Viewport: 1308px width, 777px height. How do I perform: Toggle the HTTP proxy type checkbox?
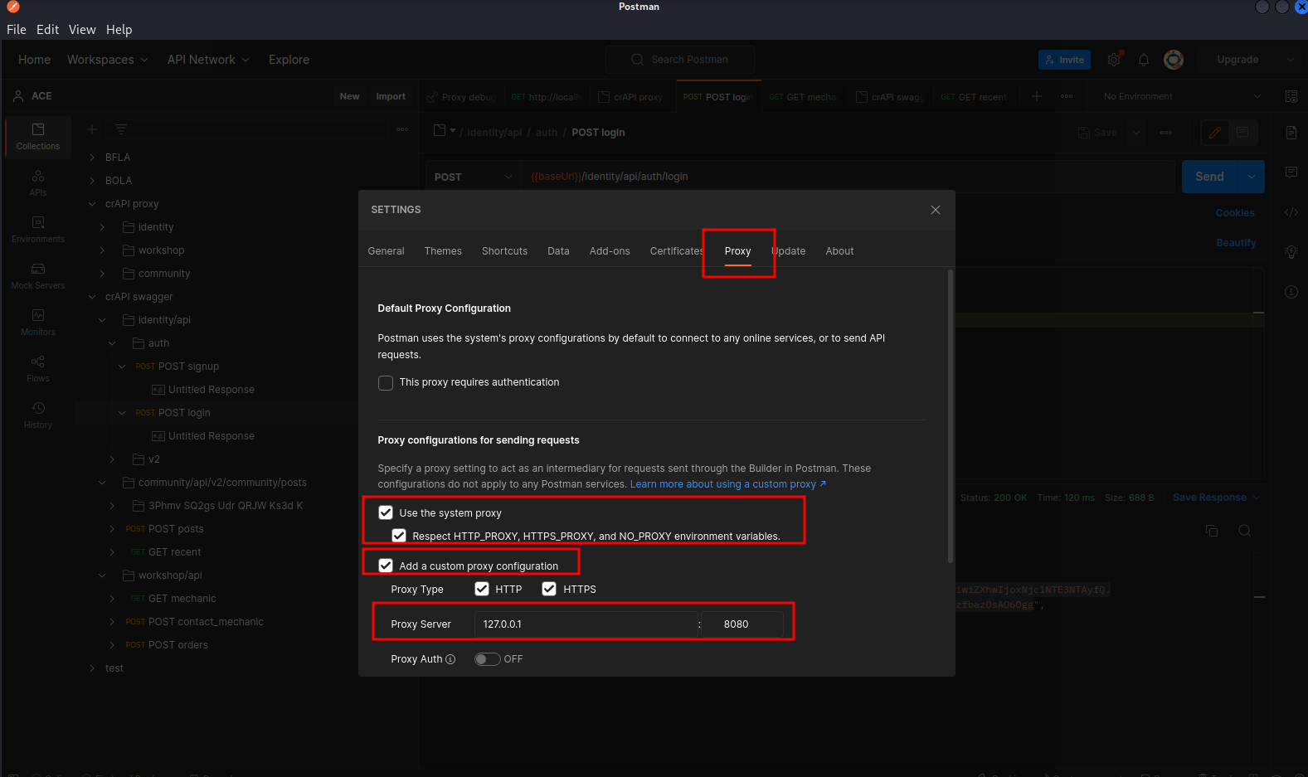pos(482,589)
